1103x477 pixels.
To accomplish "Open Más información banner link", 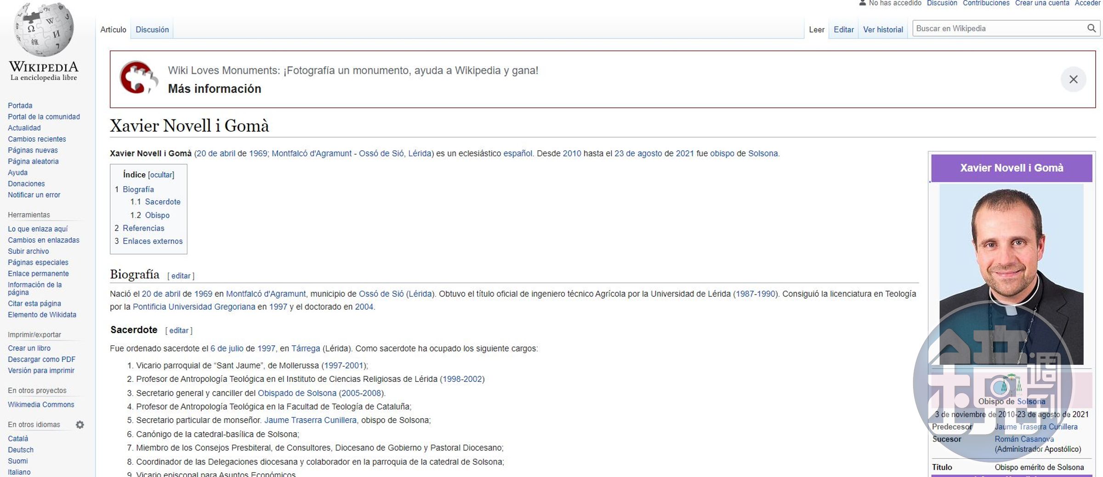I will [215, 89].
